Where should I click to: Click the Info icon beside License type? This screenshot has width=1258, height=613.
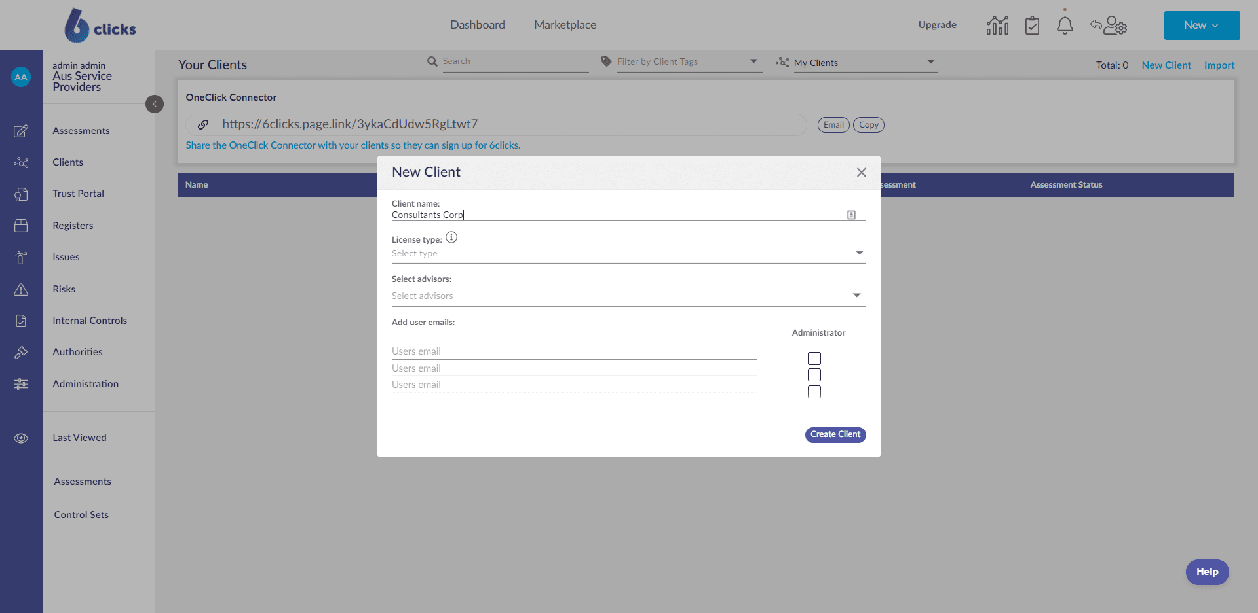[x=451, y=237]
